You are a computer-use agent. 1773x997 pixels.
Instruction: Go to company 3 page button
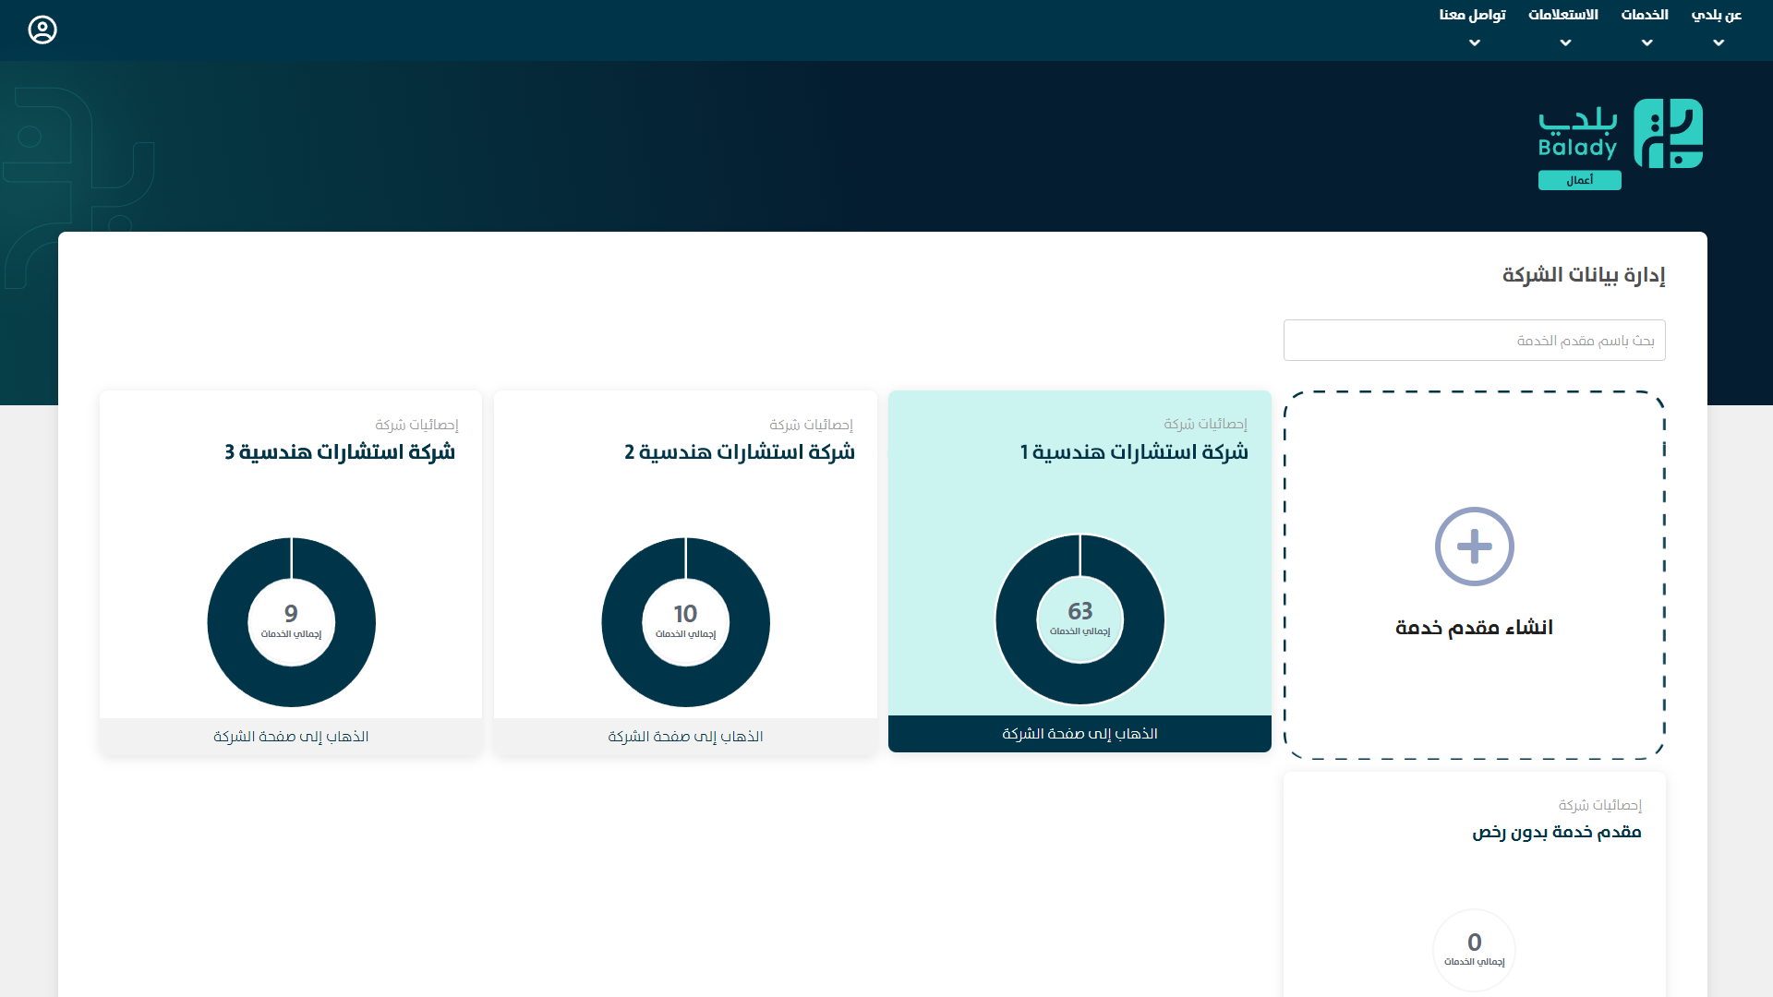pos(291,737)
